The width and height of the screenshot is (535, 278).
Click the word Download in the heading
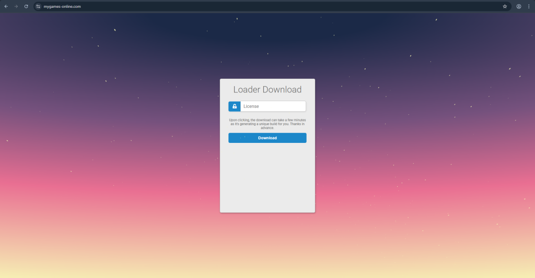pos(282,90)
